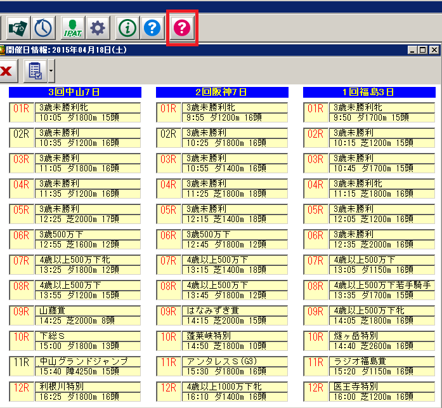Click 11:25 芝1800m 18頭 race details

click(235, 194)
